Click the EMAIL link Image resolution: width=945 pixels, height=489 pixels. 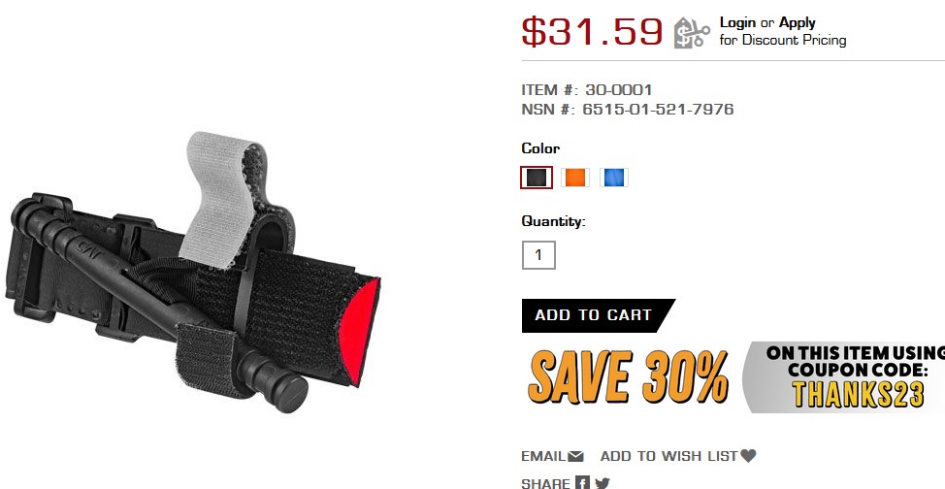pos(543,456)
